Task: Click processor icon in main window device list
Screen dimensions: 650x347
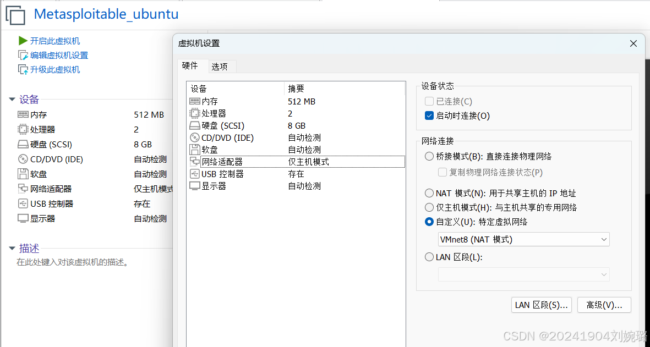Action: [x=23, y=130]
